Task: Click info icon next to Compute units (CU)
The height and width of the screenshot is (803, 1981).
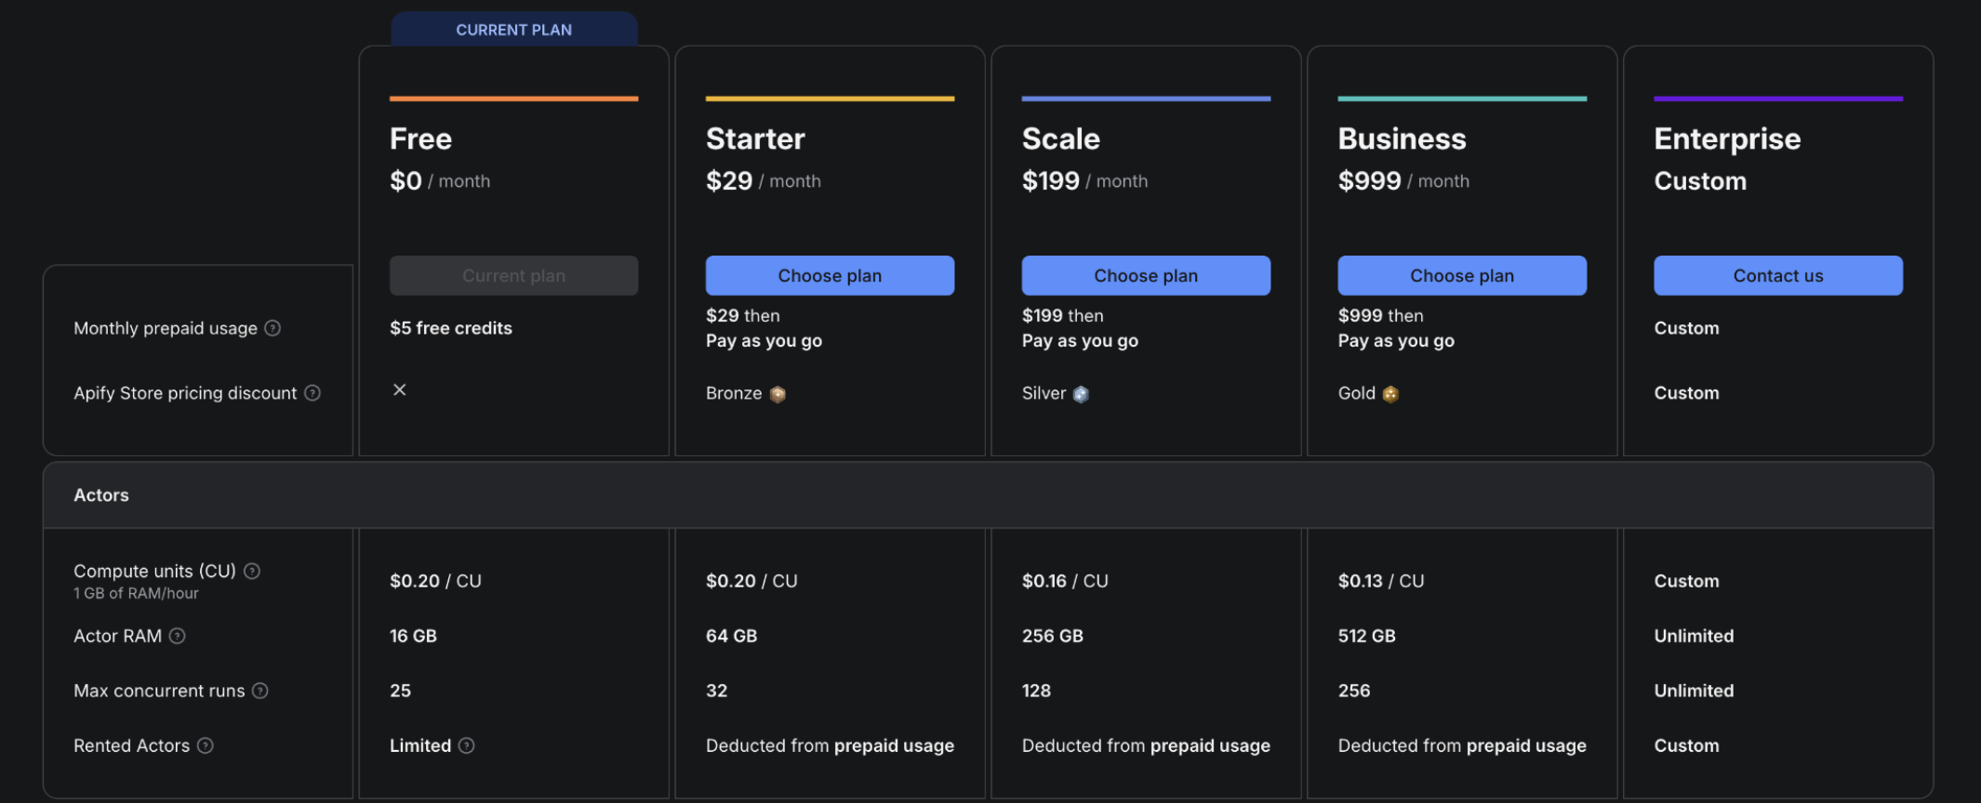Action: click(x=252, y=571)
